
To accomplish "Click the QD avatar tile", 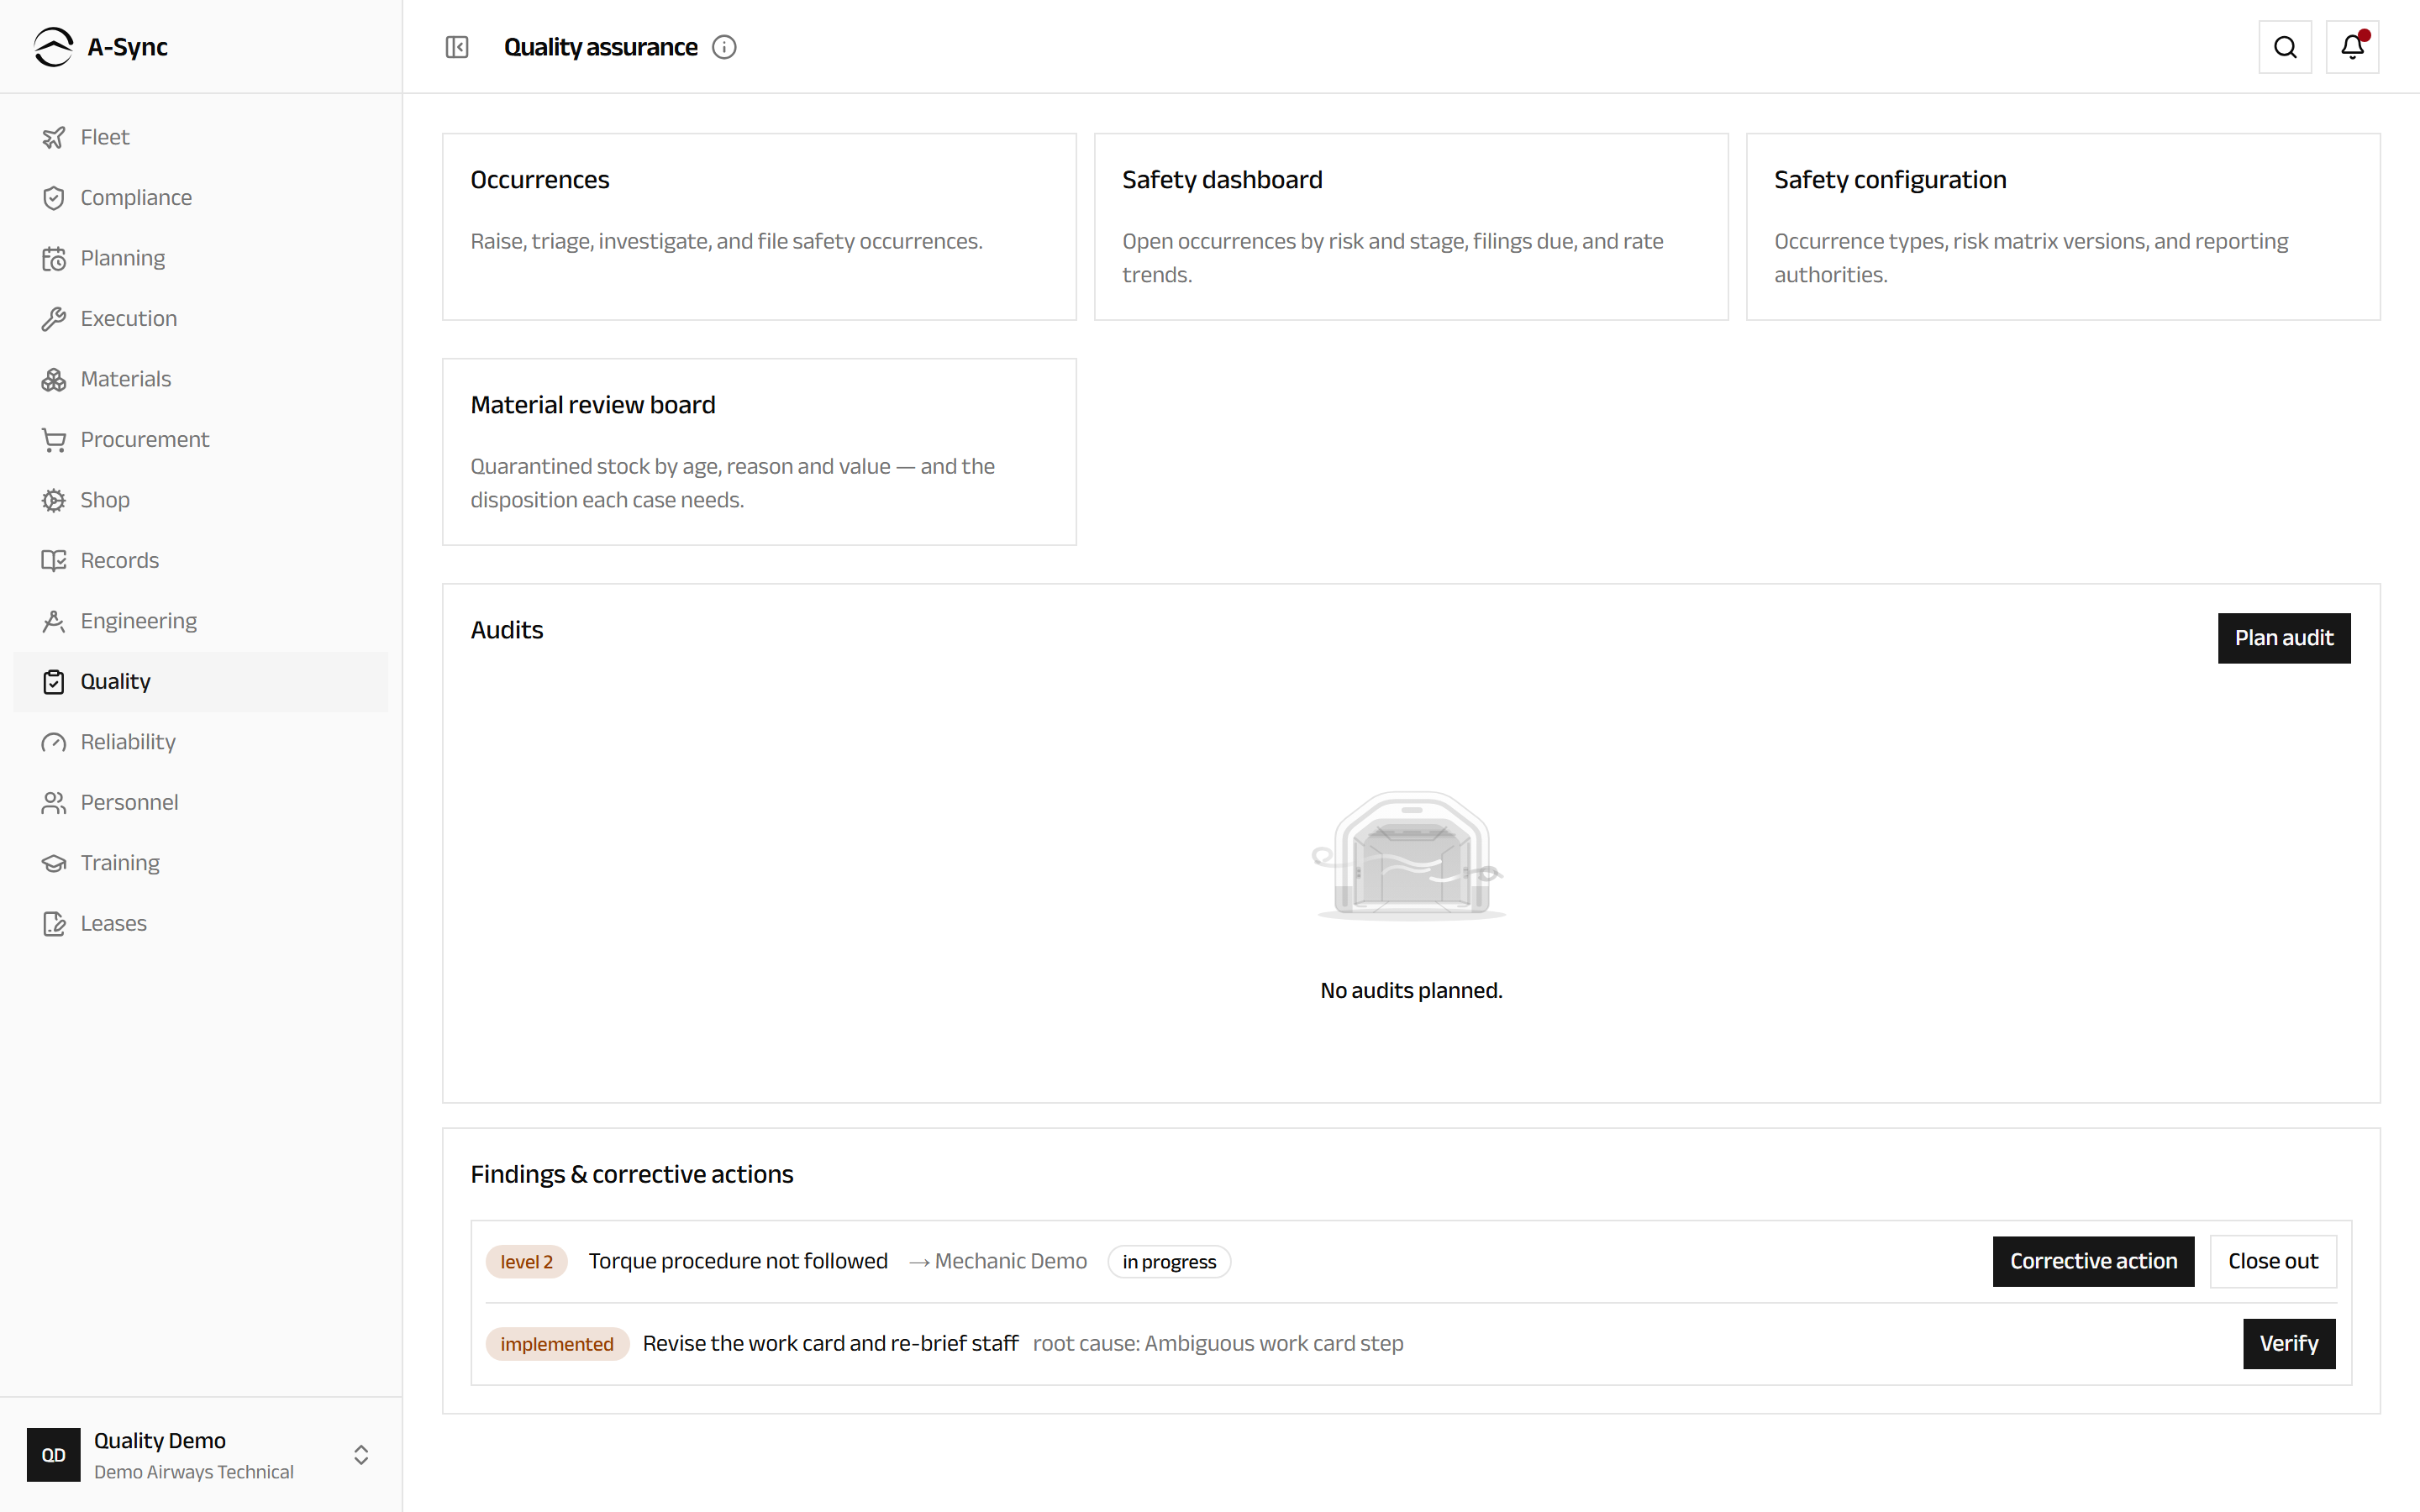I will (54, 1455).
